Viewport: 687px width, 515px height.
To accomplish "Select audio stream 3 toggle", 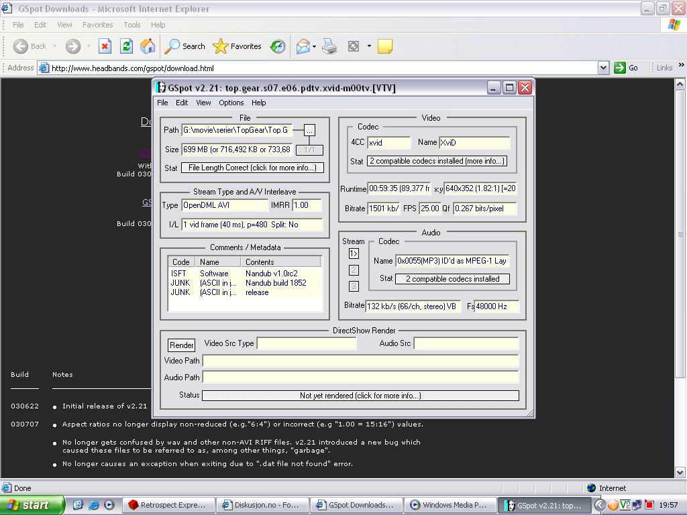I will pos(354,286).
